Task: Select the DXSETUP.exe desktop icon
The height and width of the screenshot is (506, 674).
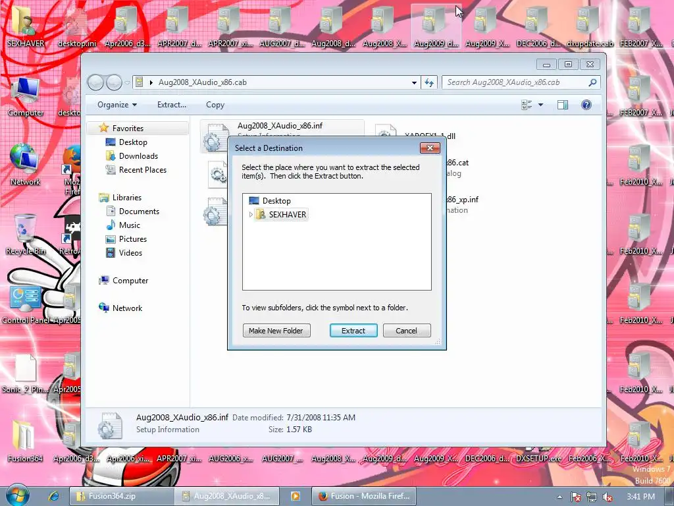Action: [538, 459]
